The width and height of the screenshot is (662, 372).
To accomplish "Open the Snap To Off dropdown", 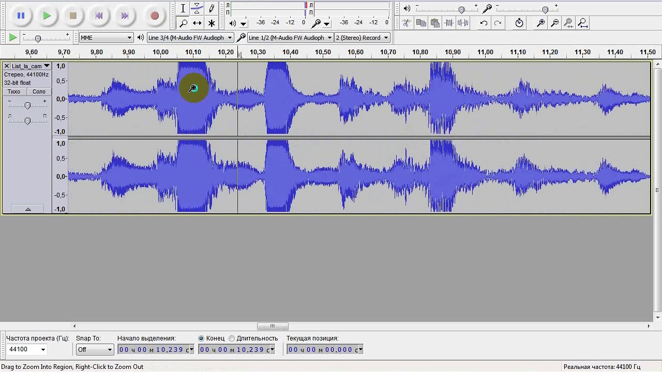I will coord(95,350).
